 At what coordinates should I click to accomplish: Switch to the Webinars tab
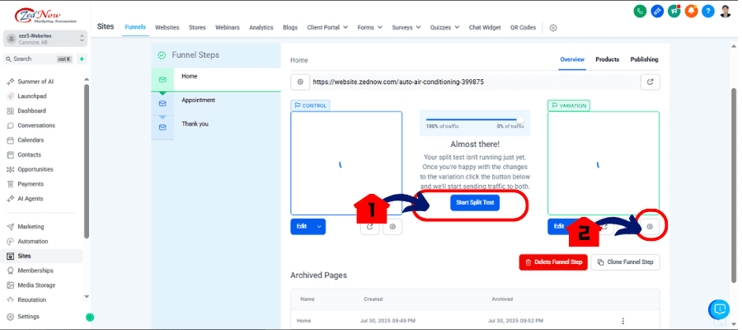[x=228, y=27]
